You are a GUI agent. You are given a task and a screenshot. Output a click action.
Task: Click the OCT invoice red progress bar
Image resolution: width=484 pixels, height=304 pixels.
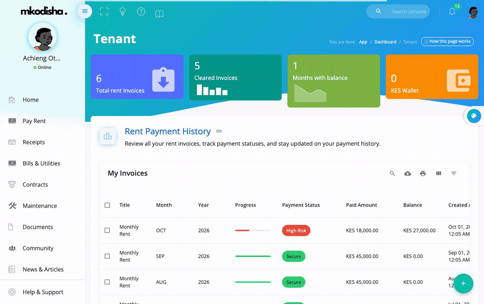click(253, 230)
